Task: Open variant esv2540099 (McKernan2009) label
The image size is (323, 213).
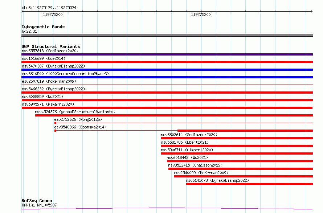Action: [x=201, y=173]
